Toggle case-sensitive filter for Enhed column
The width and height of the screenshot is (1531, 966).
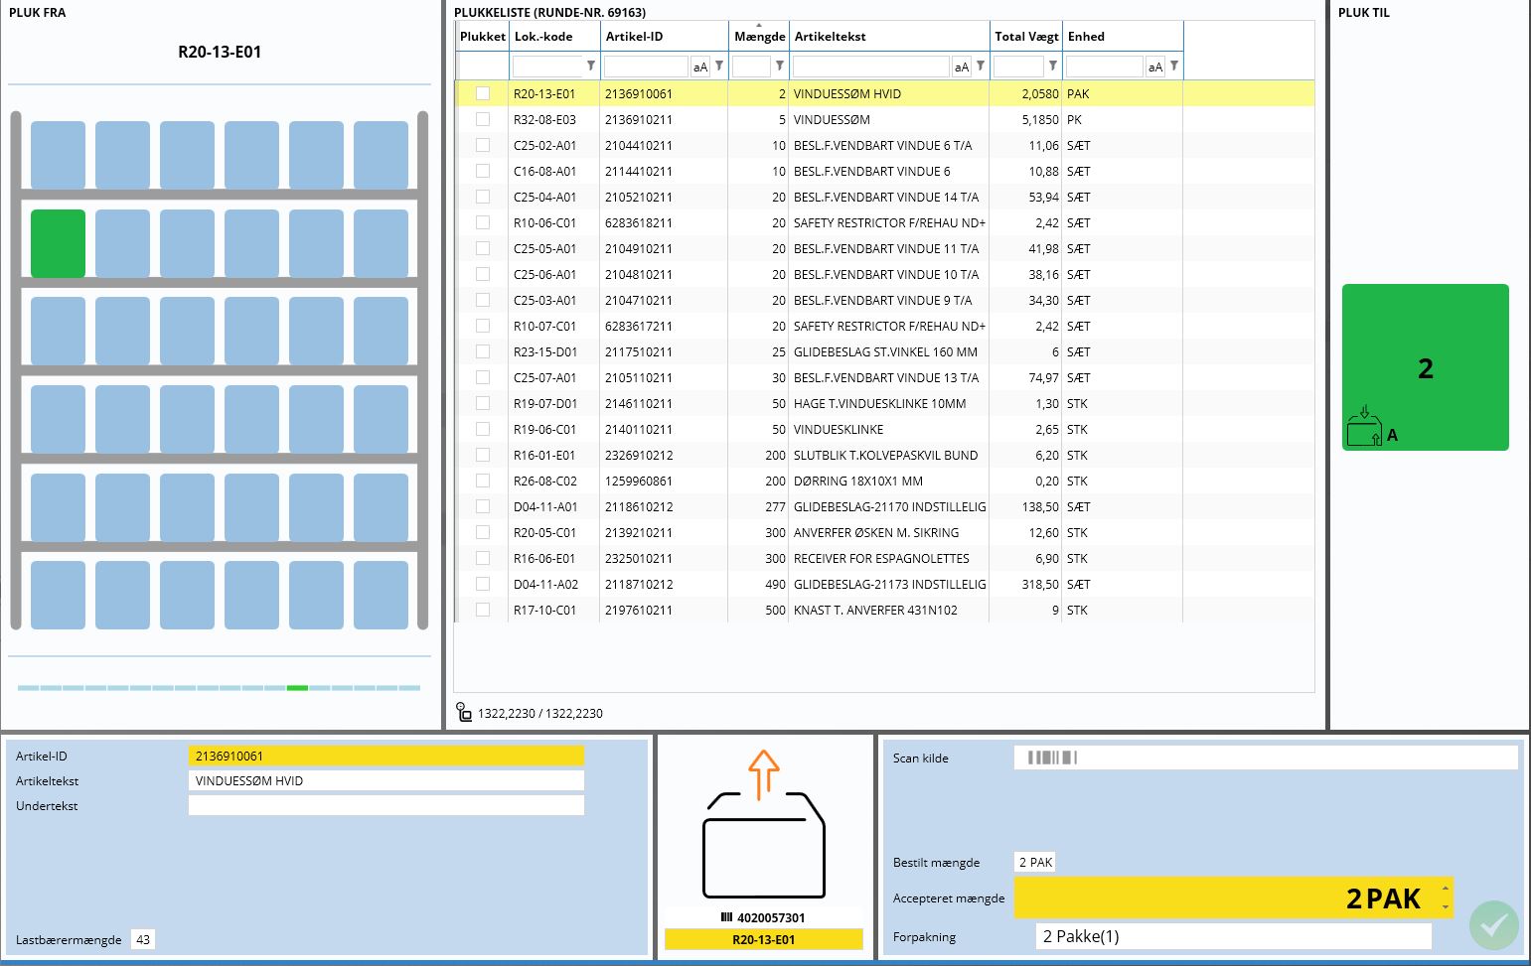1154,67
